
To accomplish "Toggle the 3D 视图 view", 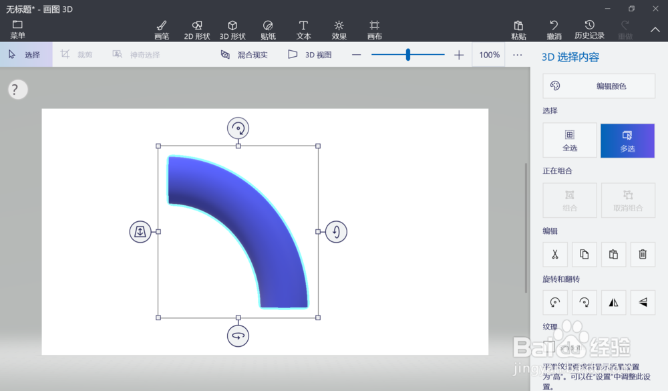I will (310, 55).
